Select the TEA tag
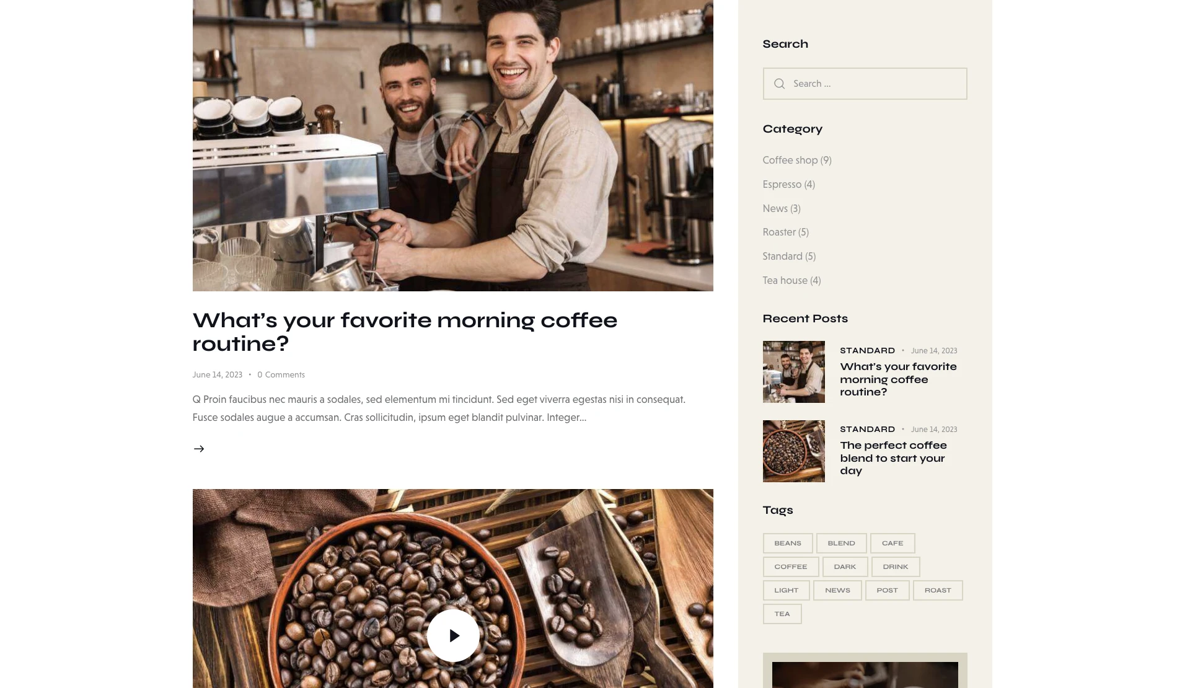1190x688 pixels. [782, 614]
